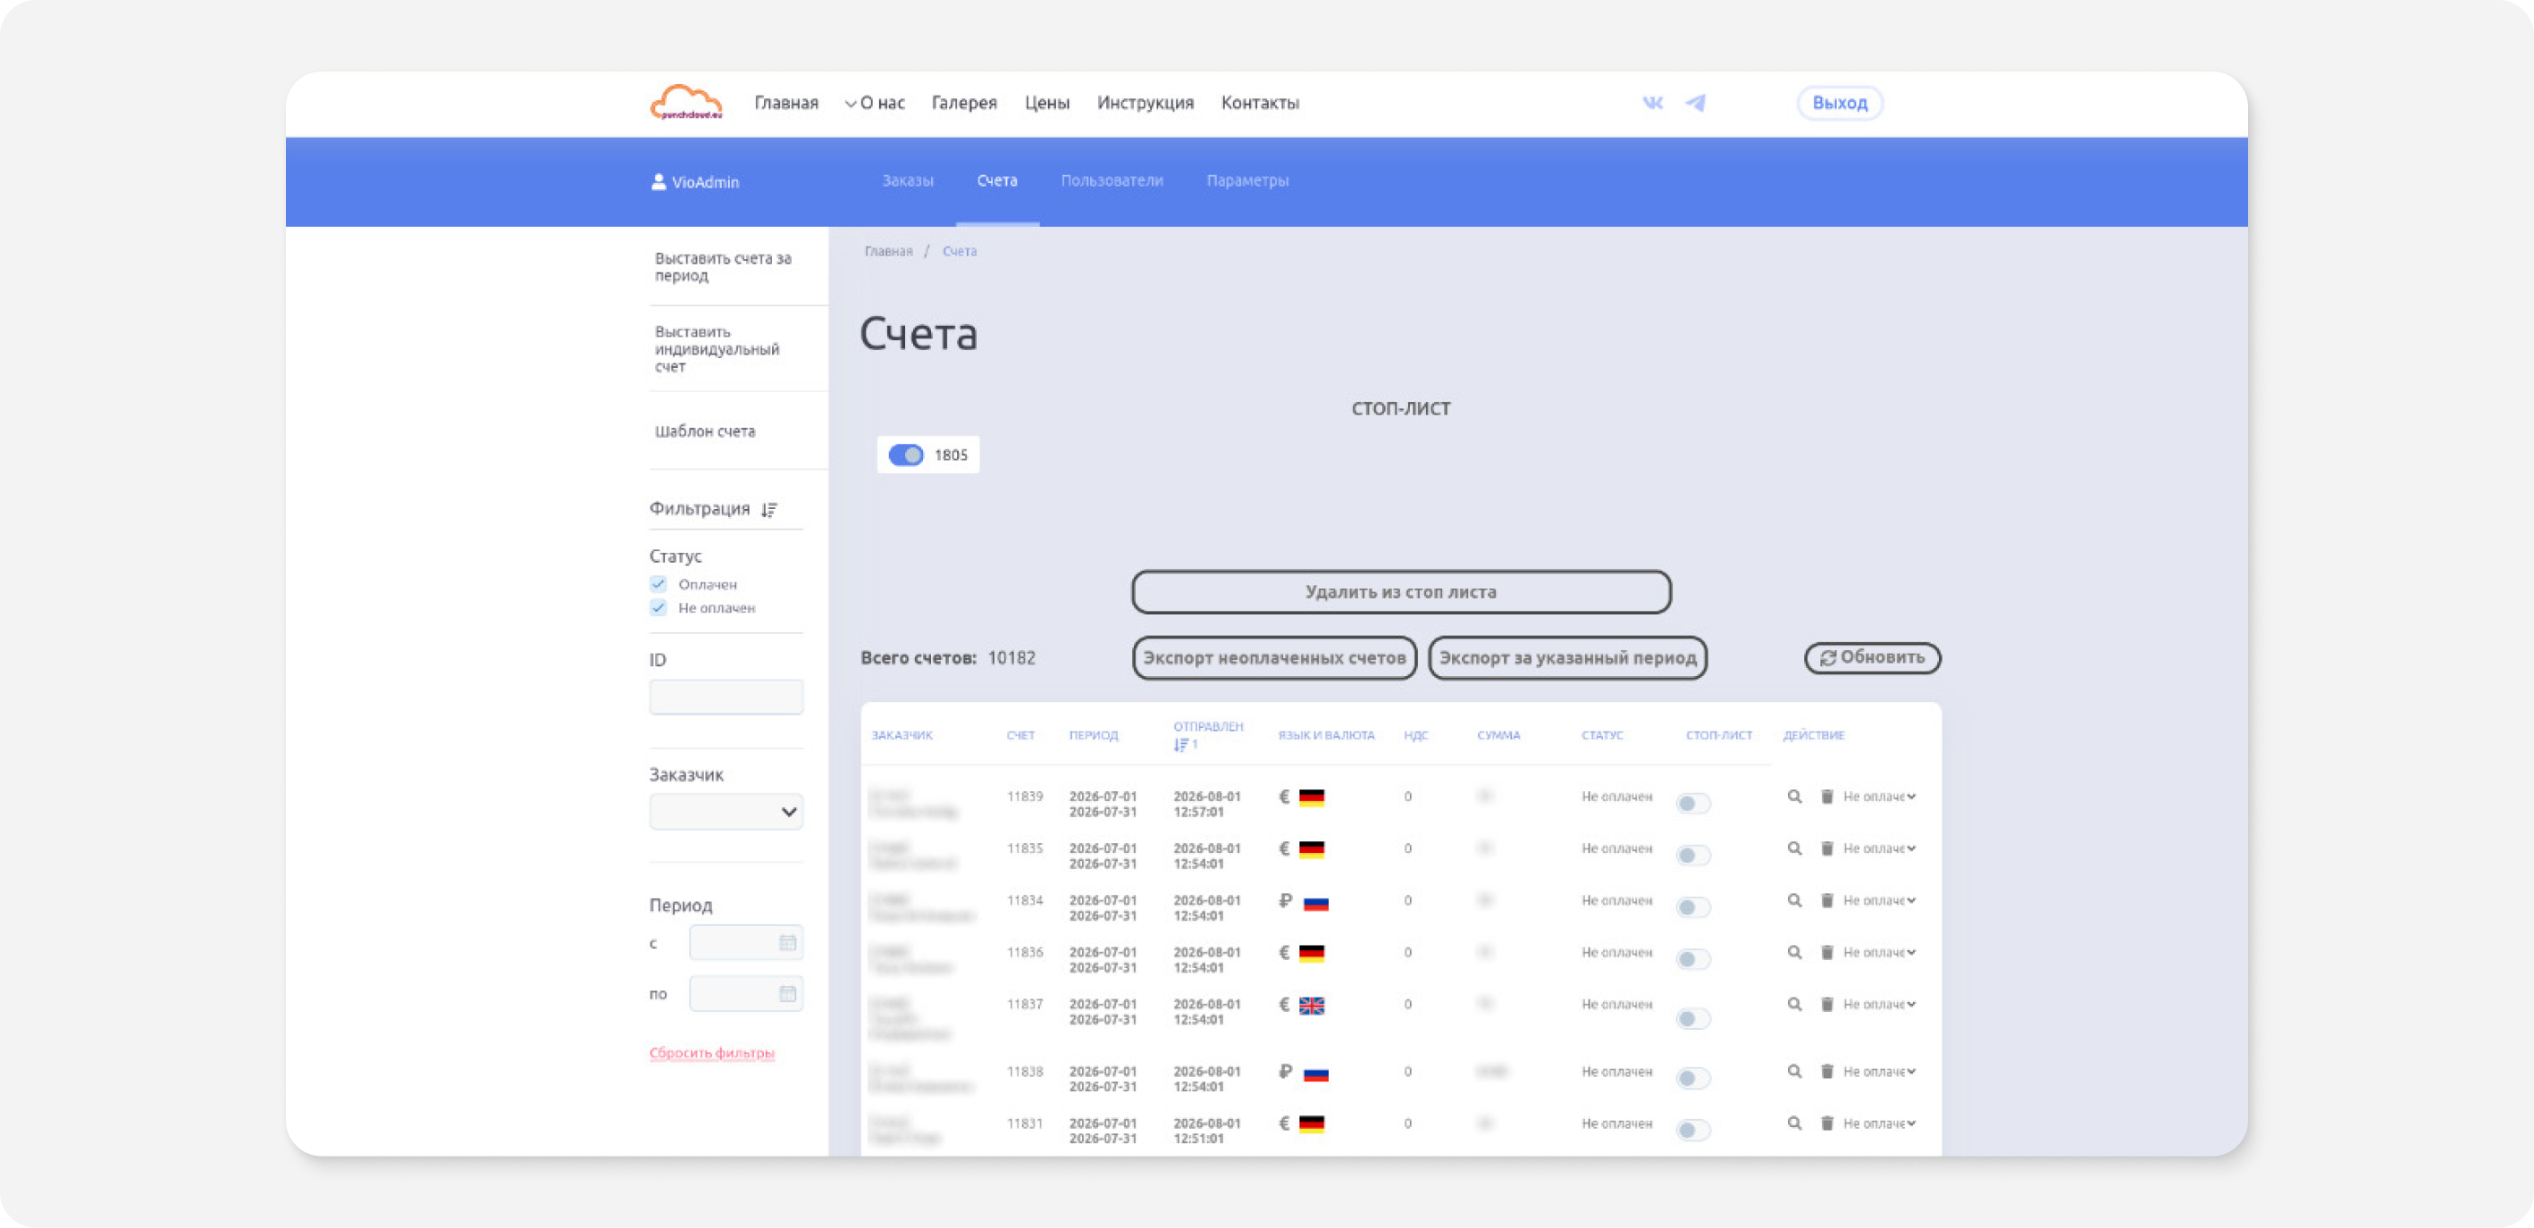Image resolution: width=2534 pixels, height=1228 pixels.
Task: Delete invoice 11835 with trash icon
Action: (x=1826, y=848)
